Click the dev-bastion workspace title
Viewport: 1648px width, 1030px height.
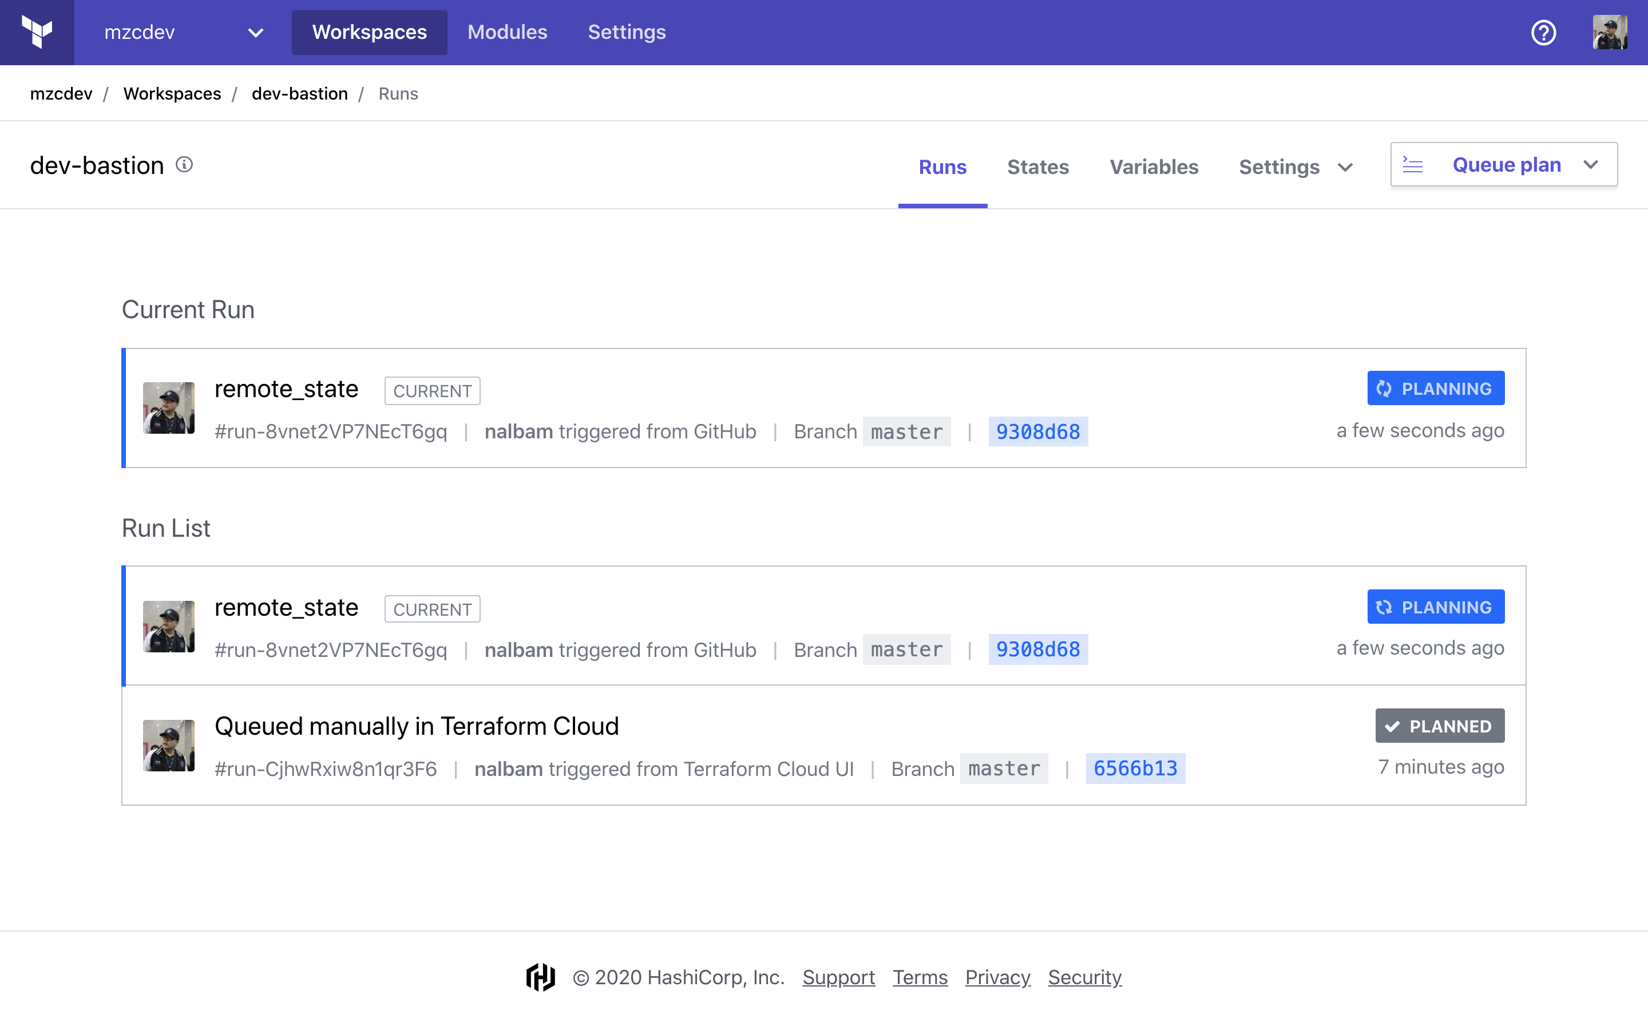tap(97, 165)
